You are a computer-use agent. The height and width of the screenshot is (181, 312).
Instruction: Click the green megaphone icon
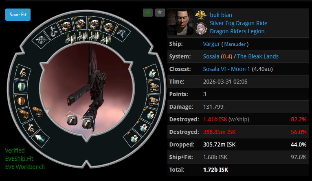click(x=147, y=13)
